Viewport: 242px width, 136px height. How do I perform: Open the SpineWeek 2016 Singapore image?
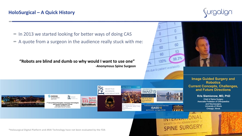tap(89, 101)
